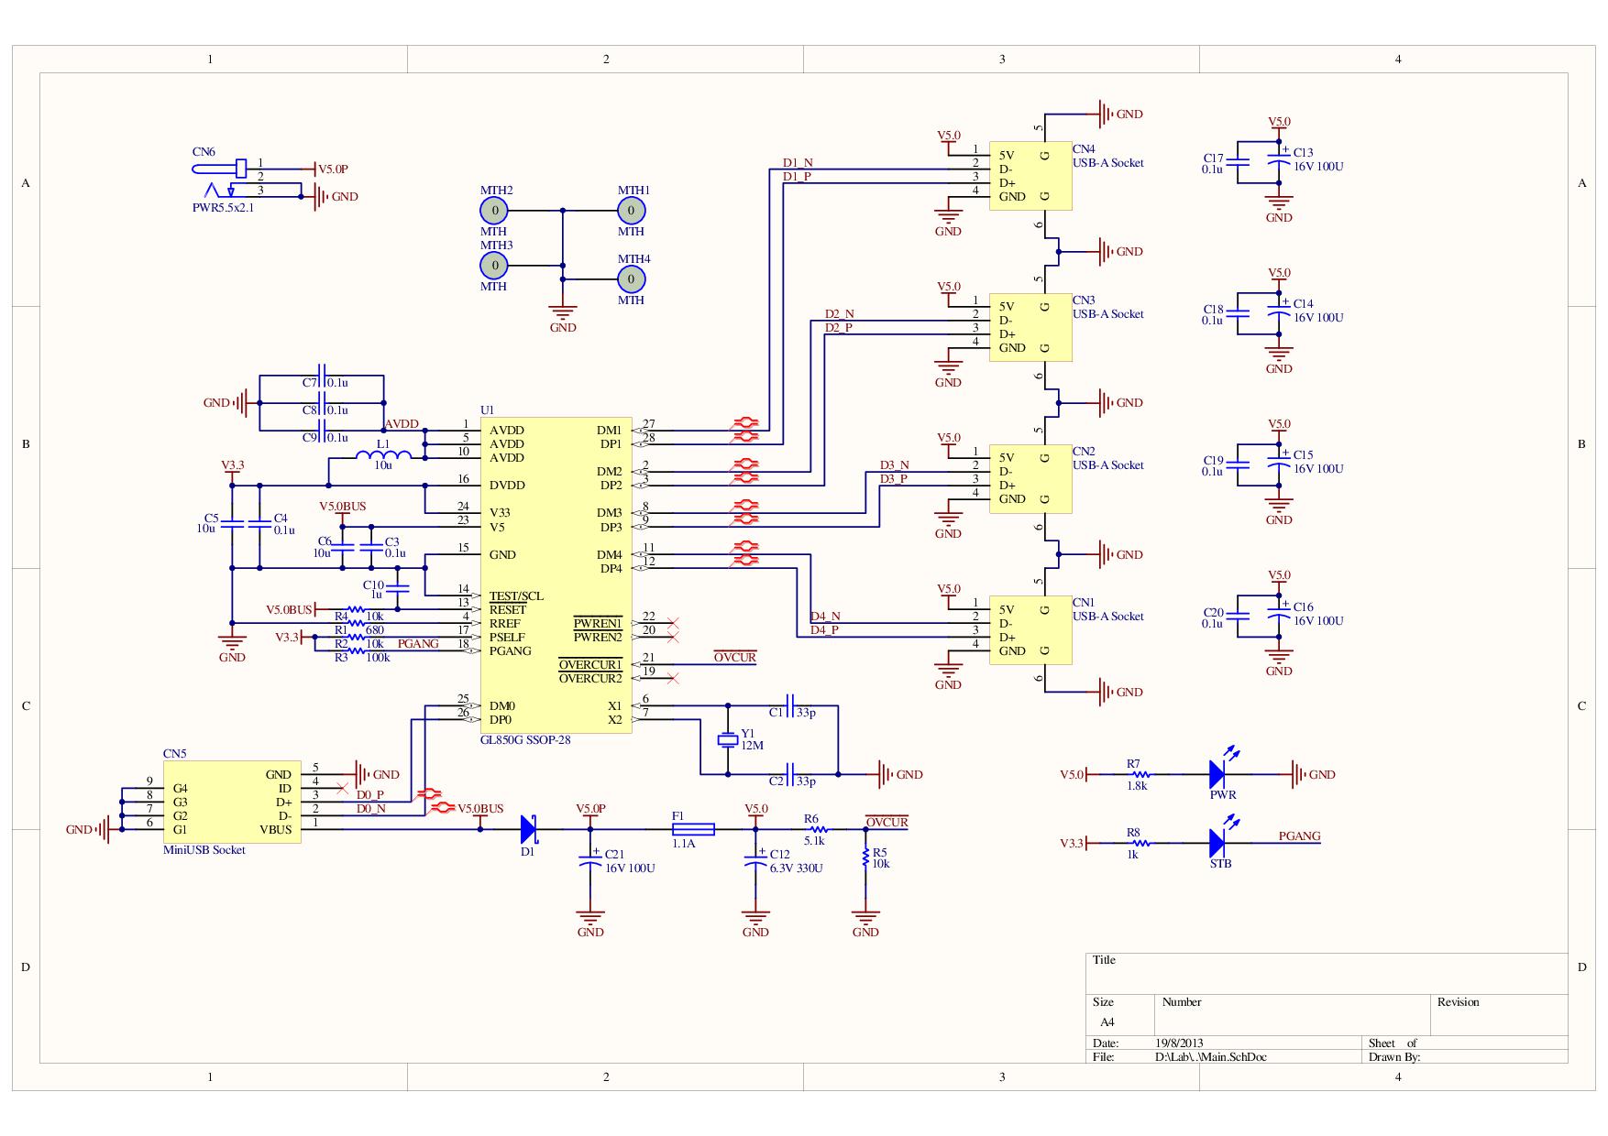Click the D1 diode symbol
Image resolution: width=1608 pixels, height=1136 pixels.
pyautogui.click(x=528, y=829)
